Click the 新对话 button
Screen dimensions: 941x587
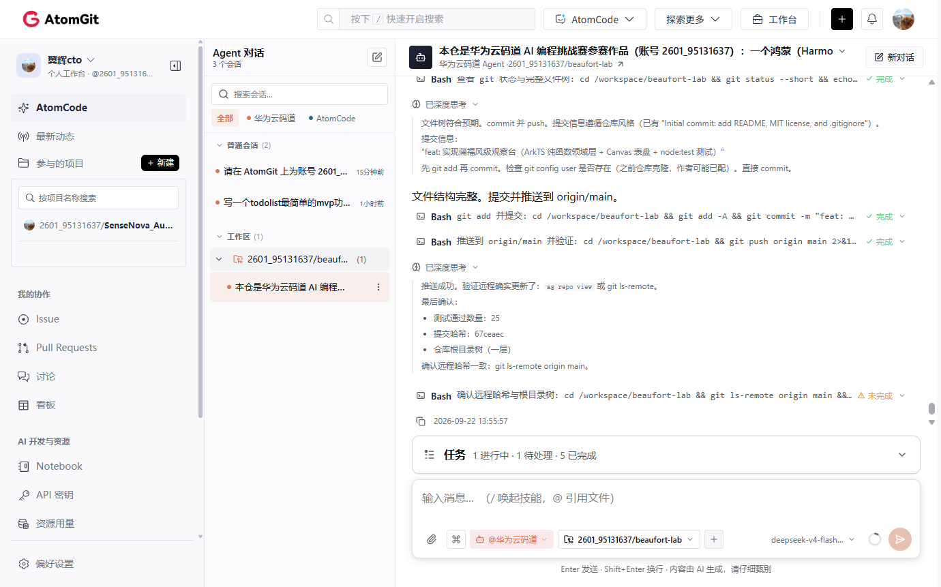point(894,57)
